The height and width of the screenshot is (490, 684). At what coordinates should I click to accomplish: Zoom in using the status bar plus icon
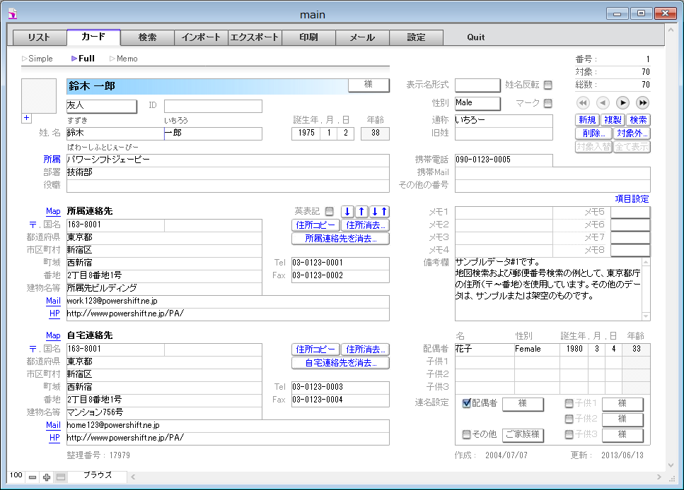[47, 477]
